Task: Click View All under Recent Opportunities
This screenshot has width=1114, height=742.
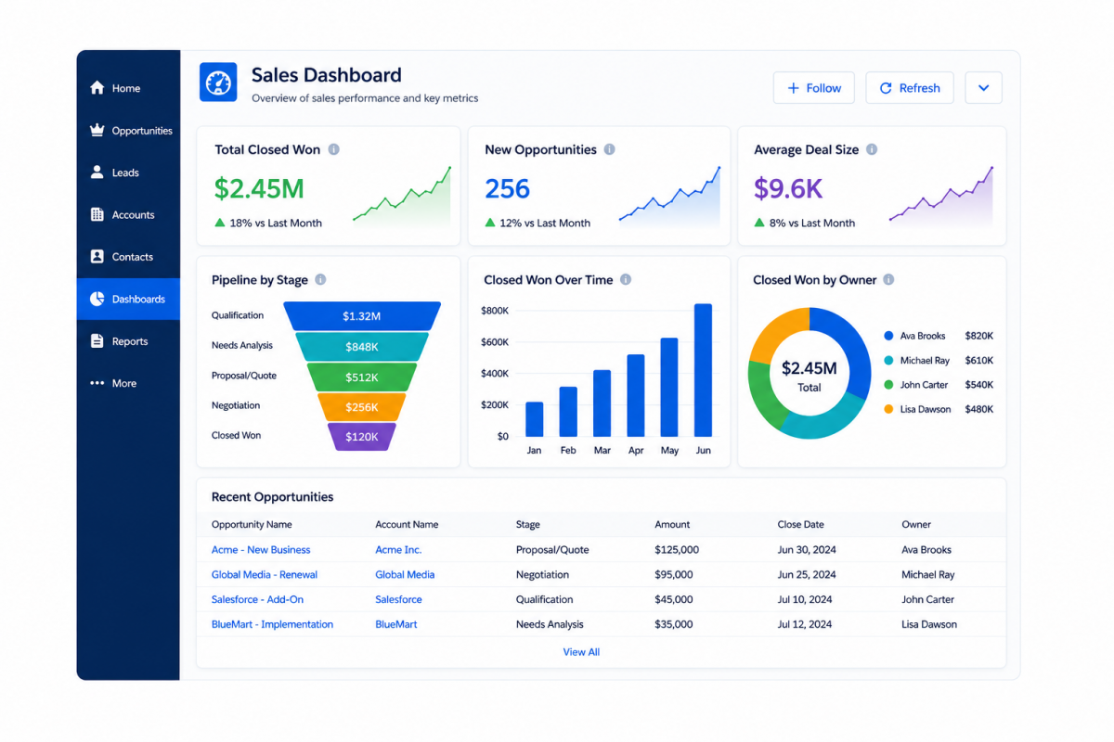Action: [x=581, y=652]
